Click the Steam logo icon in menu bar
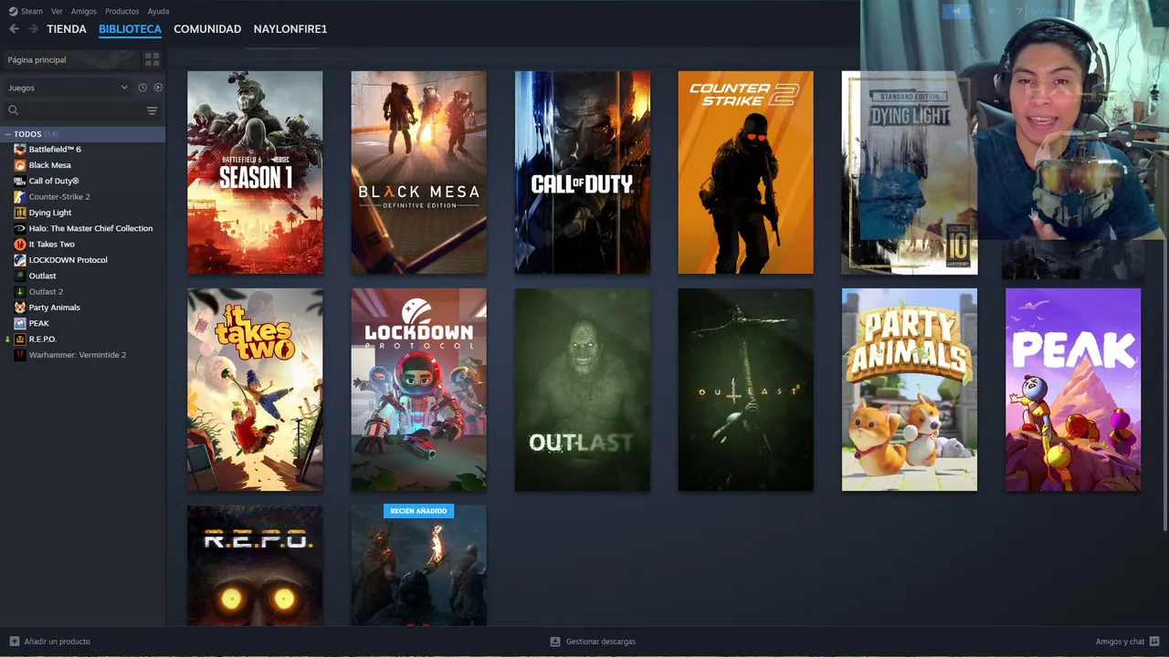This screenshot has height=657, width=1169. (x=13, y=11)
